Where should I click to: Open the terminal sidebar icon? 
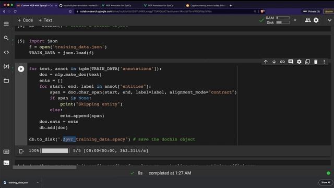click(x=6, y=163)
